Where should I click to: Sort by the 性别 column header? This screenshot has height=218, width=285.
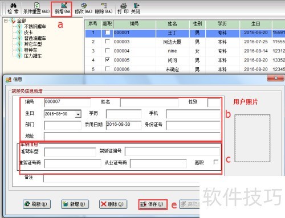[197, 24]
